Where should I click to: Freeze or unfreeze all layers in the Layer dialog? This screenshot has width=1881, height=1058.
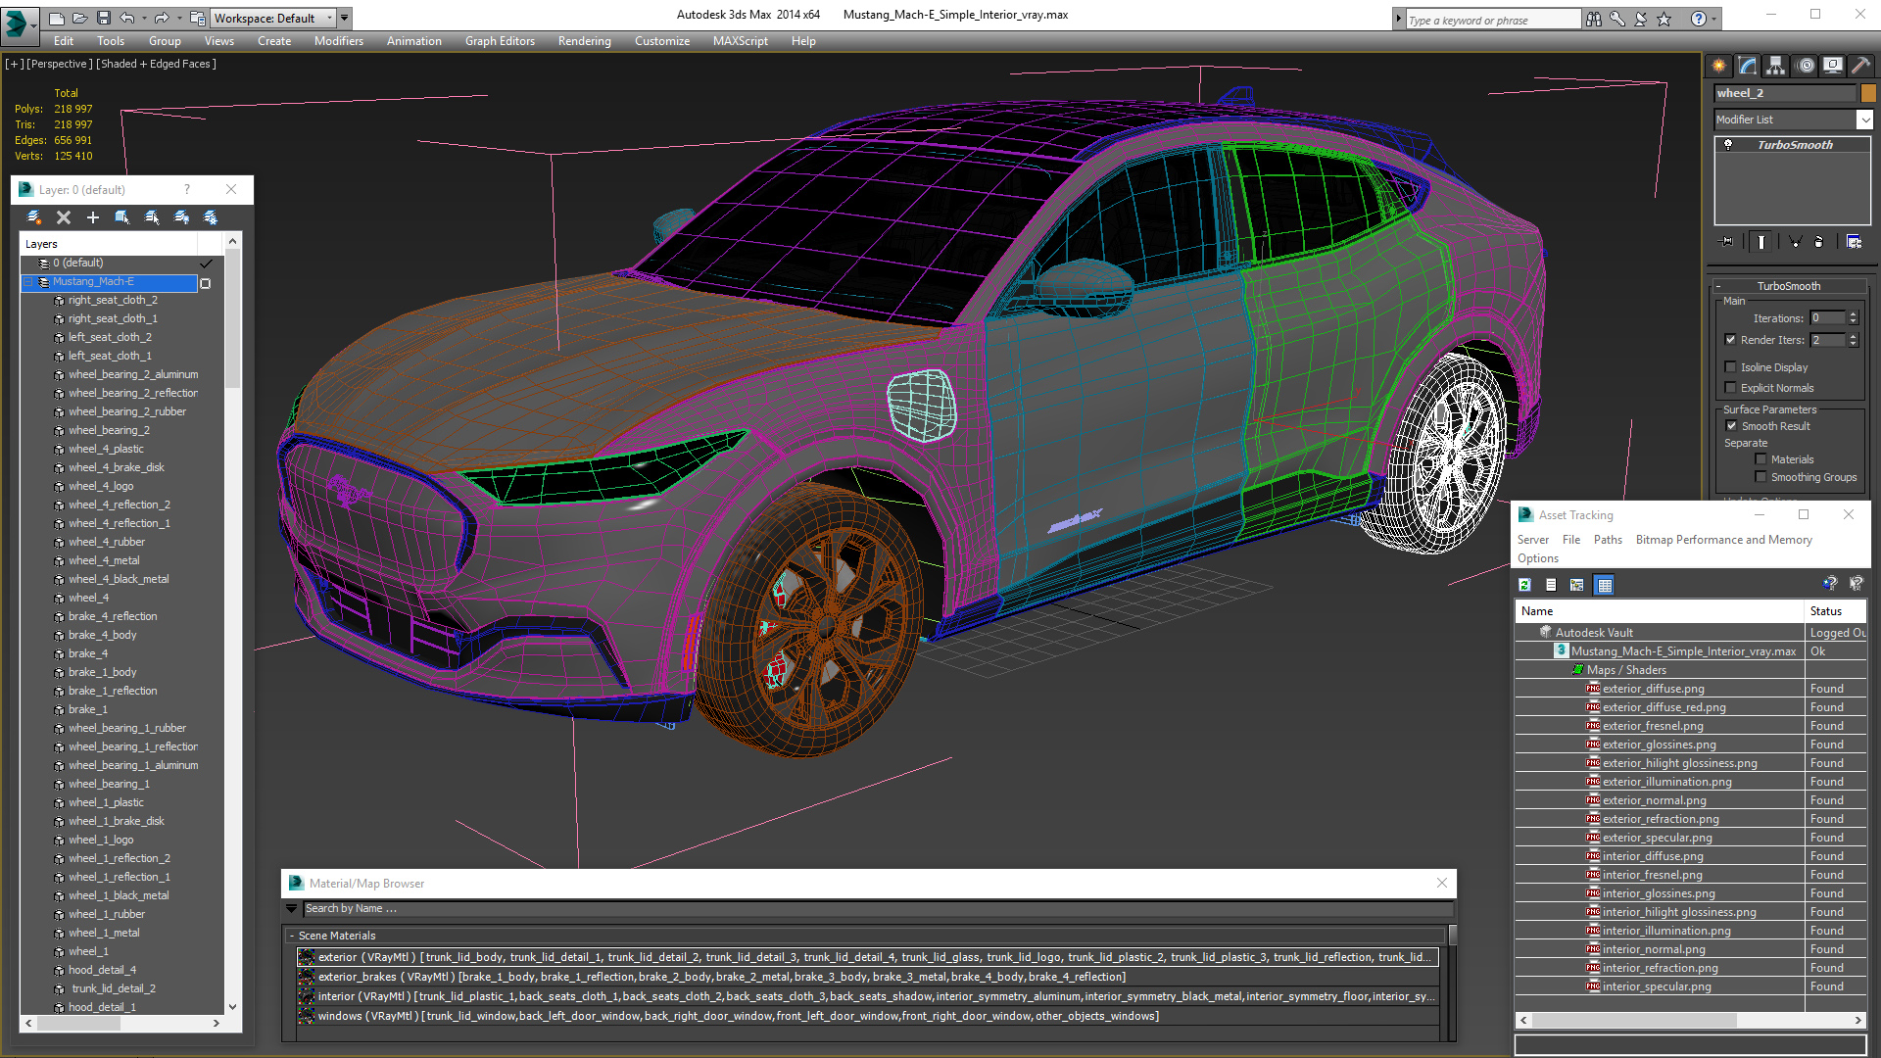[x=211, y=217]
